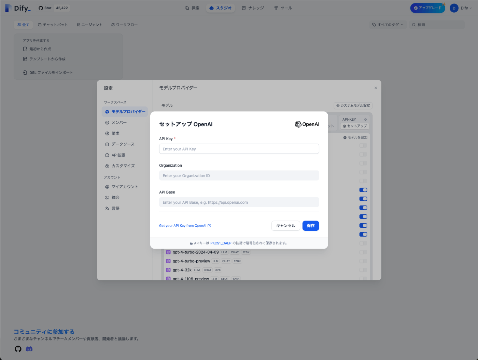Click the アップグレード upgrade button
The image size is (478, 360).
tap(427, 8)
